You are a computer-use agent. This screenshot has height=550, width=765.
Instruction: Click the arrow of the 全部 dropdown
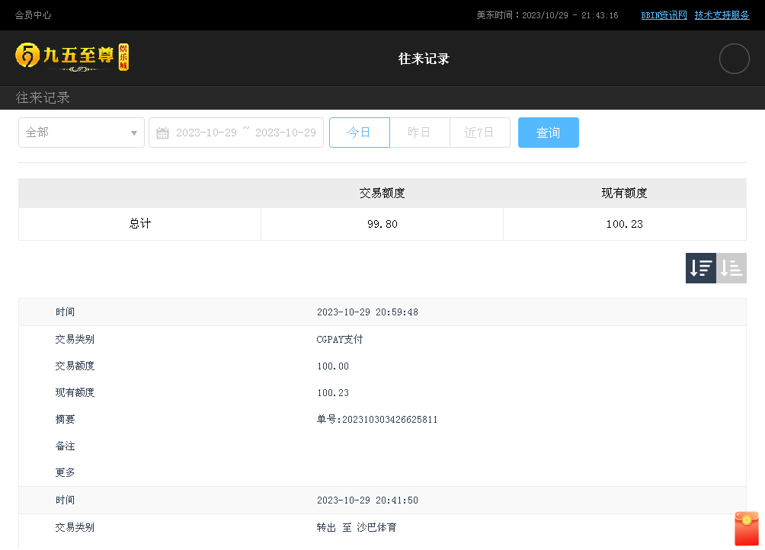point(134,133)
